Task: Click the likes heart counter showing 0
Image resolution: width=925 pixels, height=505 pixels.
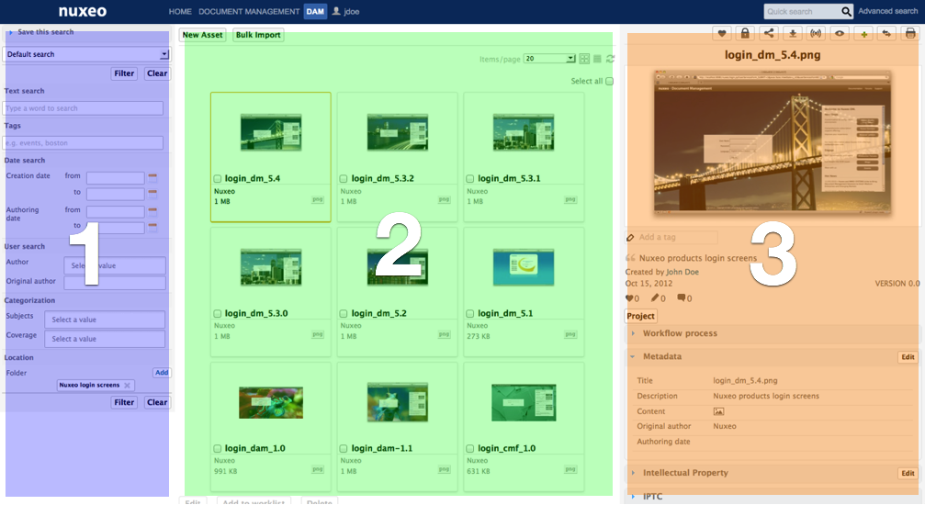Action: [x=632, y=297]
